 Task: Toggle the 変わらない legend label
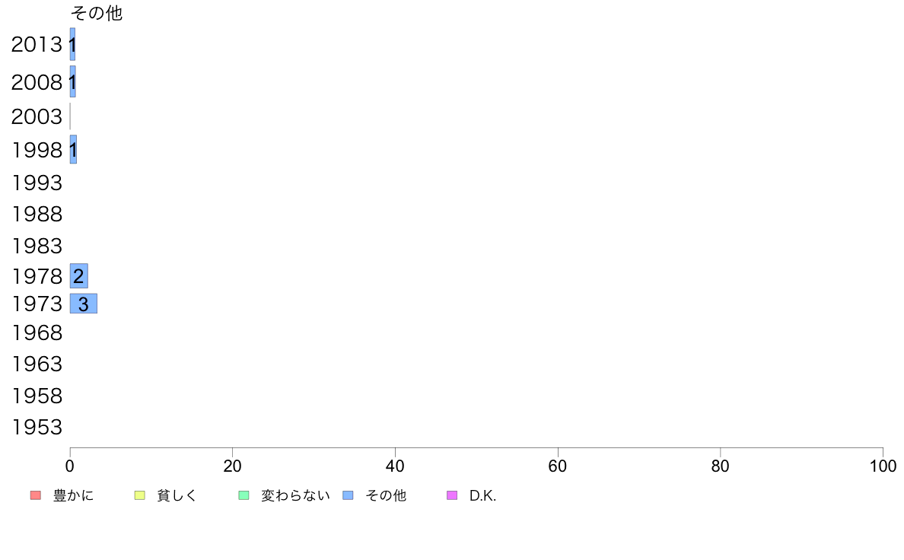[x=295, y=496]
